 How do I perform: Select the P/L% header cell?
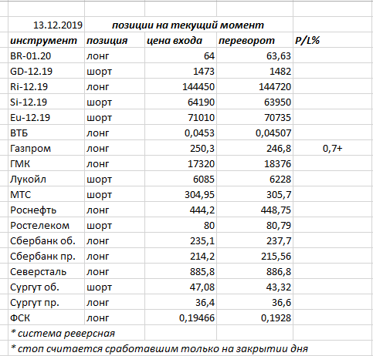click(333, 40)
